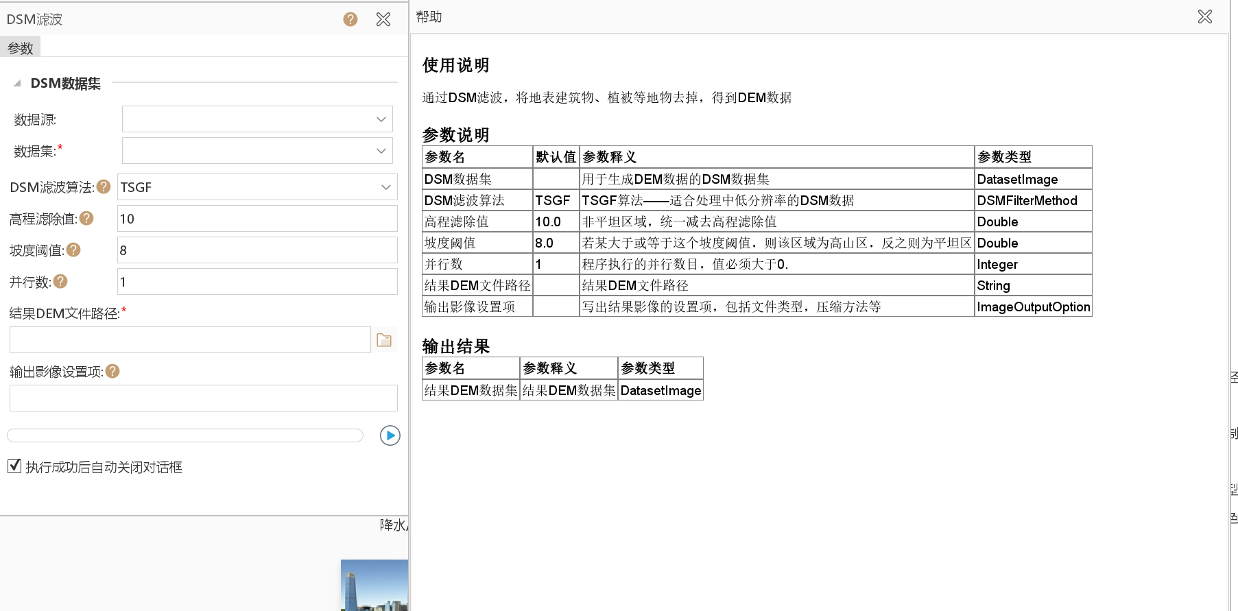Toggle 执行成功后自动关闭对话框 checkbox
The width and height of the screenshot is (1238, 611).
click(x=14, y=466)
